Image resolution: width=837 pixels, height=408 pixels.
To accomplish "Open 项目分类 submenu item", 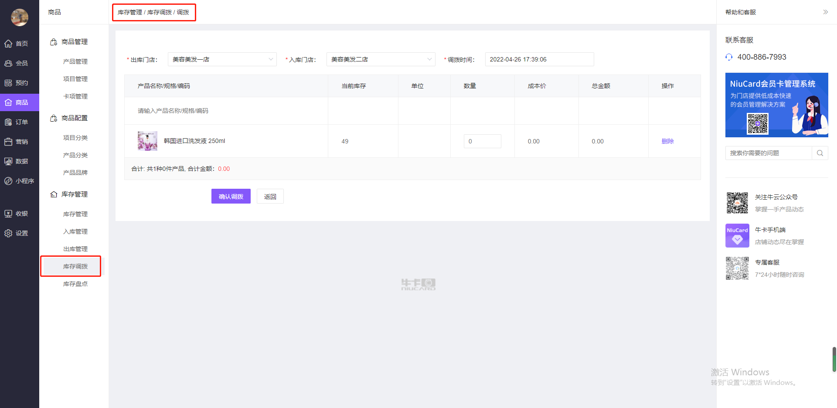I will (x=75, y=138).
